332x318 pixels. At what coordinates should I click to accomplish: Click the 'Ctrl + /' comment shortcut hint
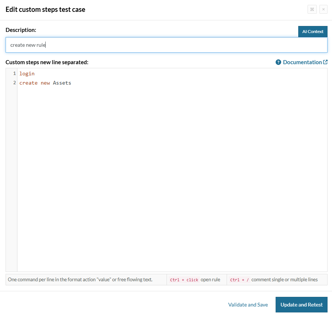(239, 280)
